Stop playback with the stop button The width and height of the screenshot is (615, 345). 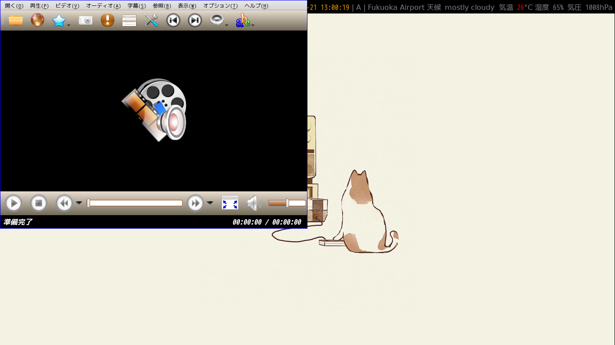tap(39, 203)
